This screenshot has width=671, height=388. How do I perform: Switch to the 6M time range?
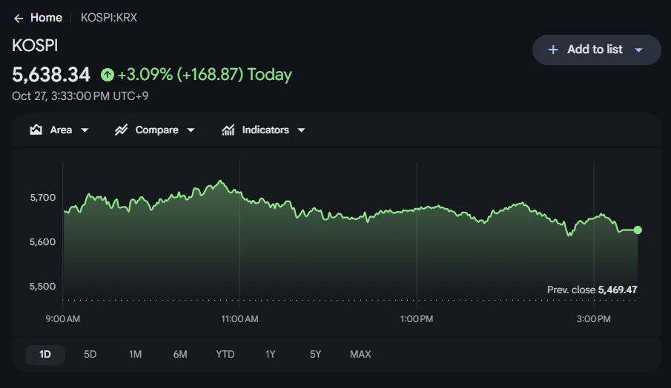[x=180, y=354]
